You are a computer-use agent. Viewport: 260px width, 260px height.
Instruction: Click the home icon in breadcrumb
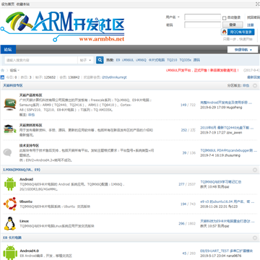3,70
